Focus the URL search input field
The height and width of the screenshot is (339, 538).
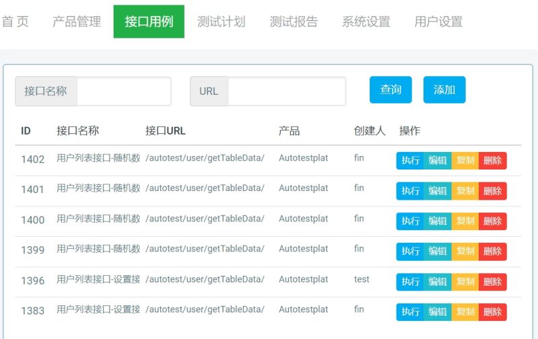click(x=287, y=91)
